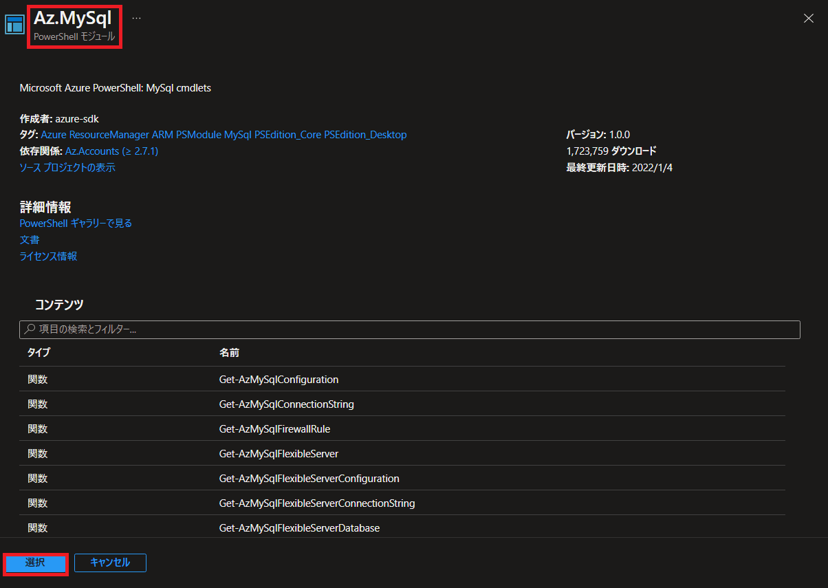Open PowerShell ギャラリーで見る link
The image size is (828, 588).
coord(76,224)
